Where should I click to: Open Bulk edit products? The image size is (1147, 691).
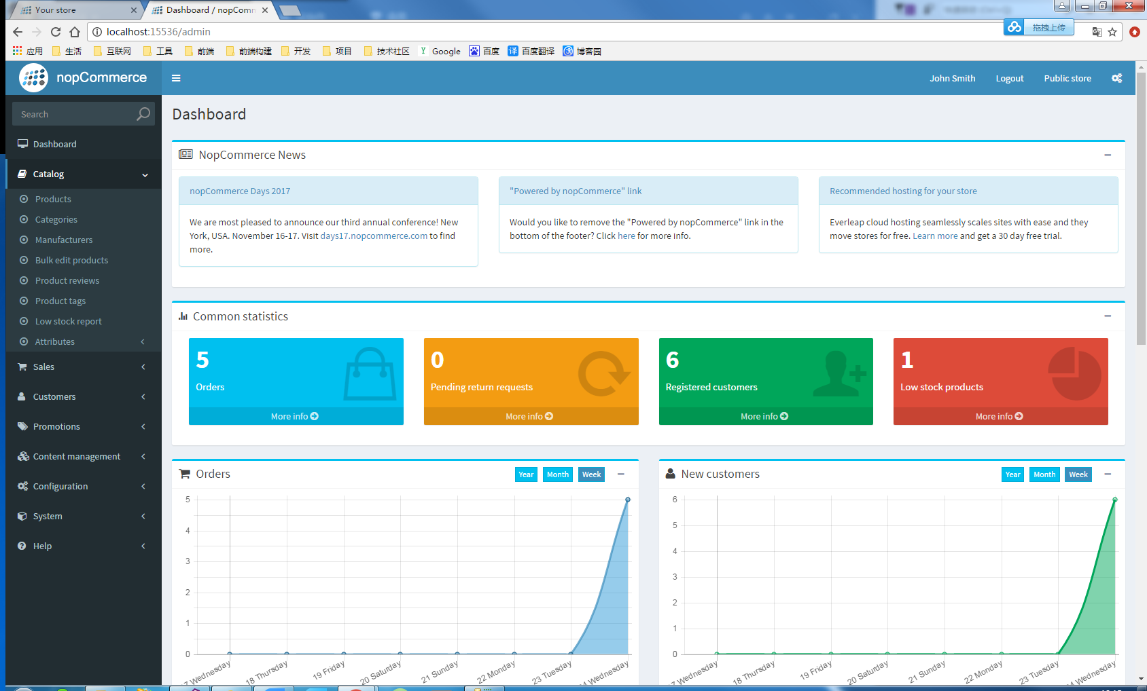[x=71, y=260]
